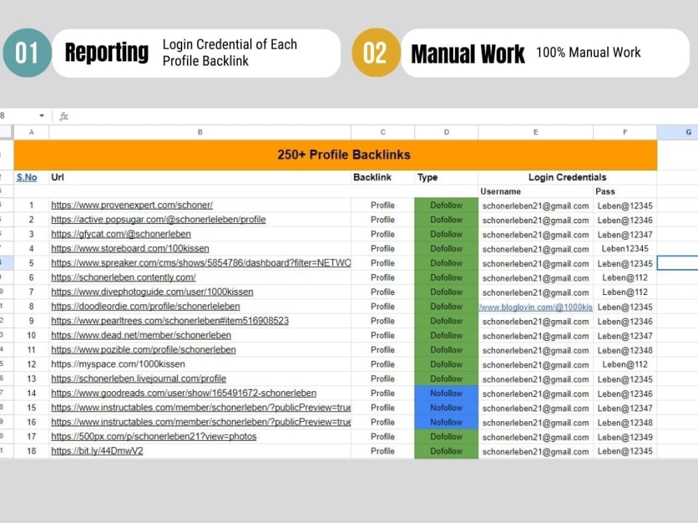698x523 pixels.
Task: Open the gfycat.com/@schonerleben link
Action: (121, 234)
